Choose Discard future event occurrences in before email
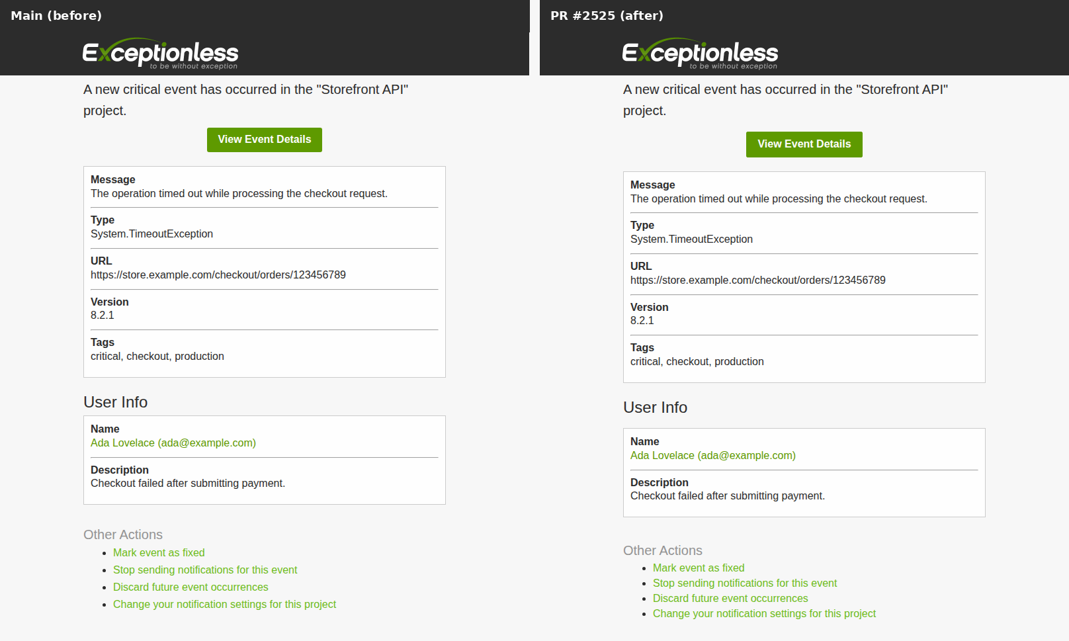 [191, 587]
